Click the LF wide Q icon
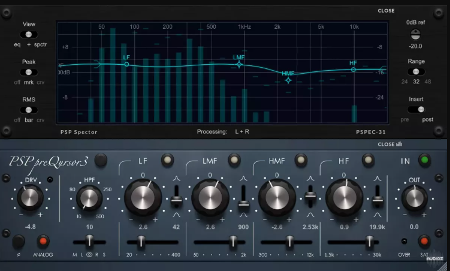This screenshot has width=450, height=271. (177, 215)
